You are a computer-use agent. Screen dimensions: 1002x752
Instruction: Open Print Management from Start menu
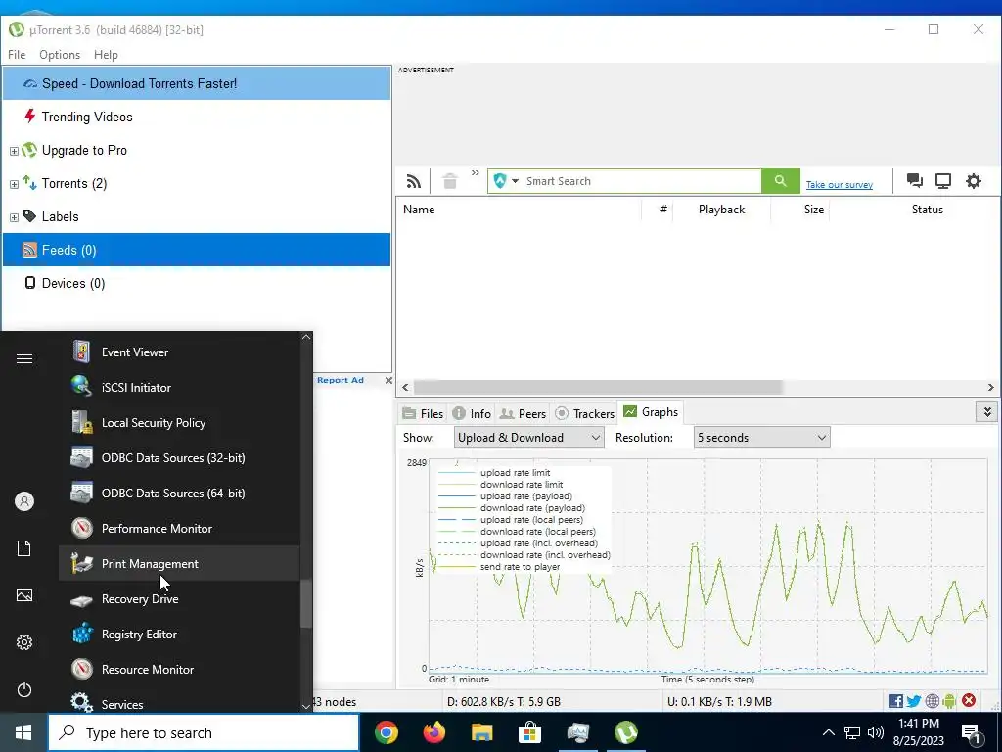pyautogui.click(x=179, y=563)
